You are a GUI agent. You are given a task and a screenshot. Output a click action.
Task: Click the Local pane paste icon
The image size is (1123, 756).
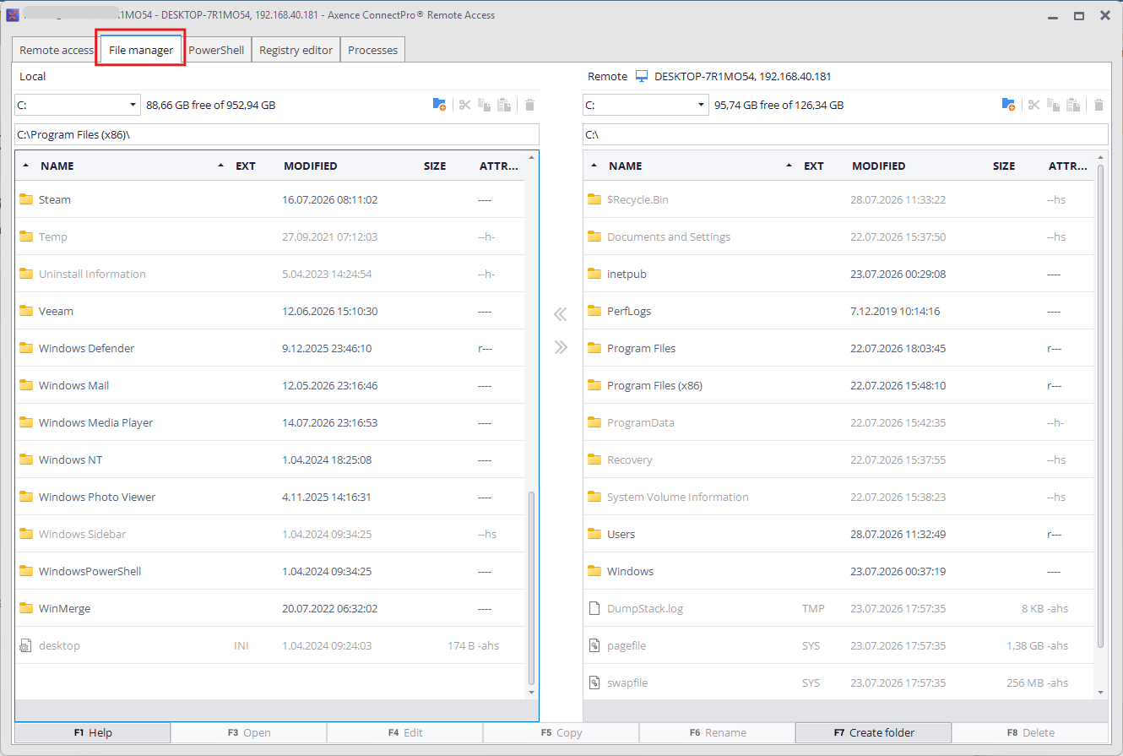pos(505,105)
